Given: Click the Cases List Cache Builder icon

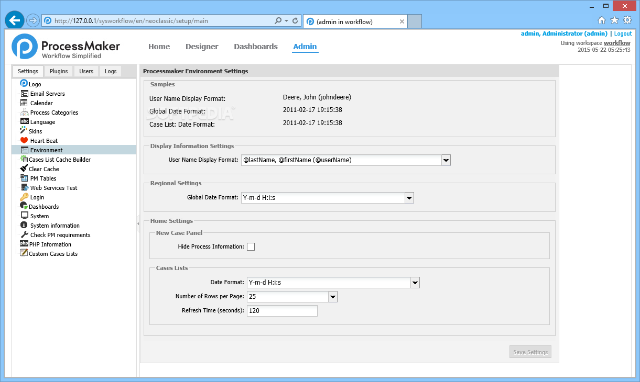Looking at the screenshot, I should 24,159.
